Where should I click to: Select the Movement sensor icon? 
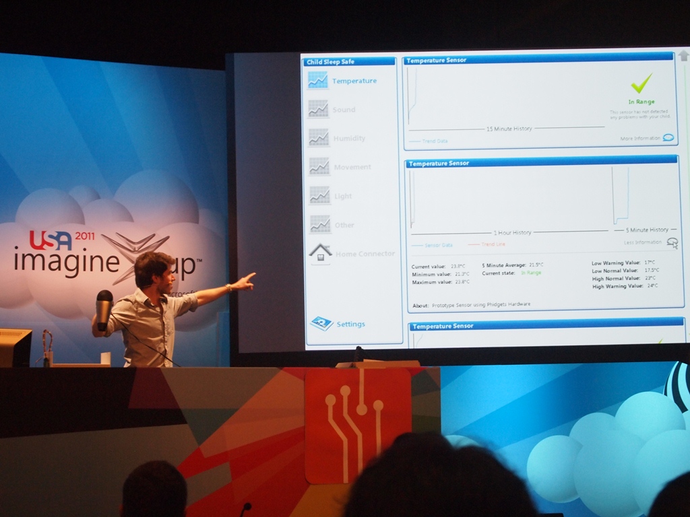pyautogui.click(x=319, y=166)
